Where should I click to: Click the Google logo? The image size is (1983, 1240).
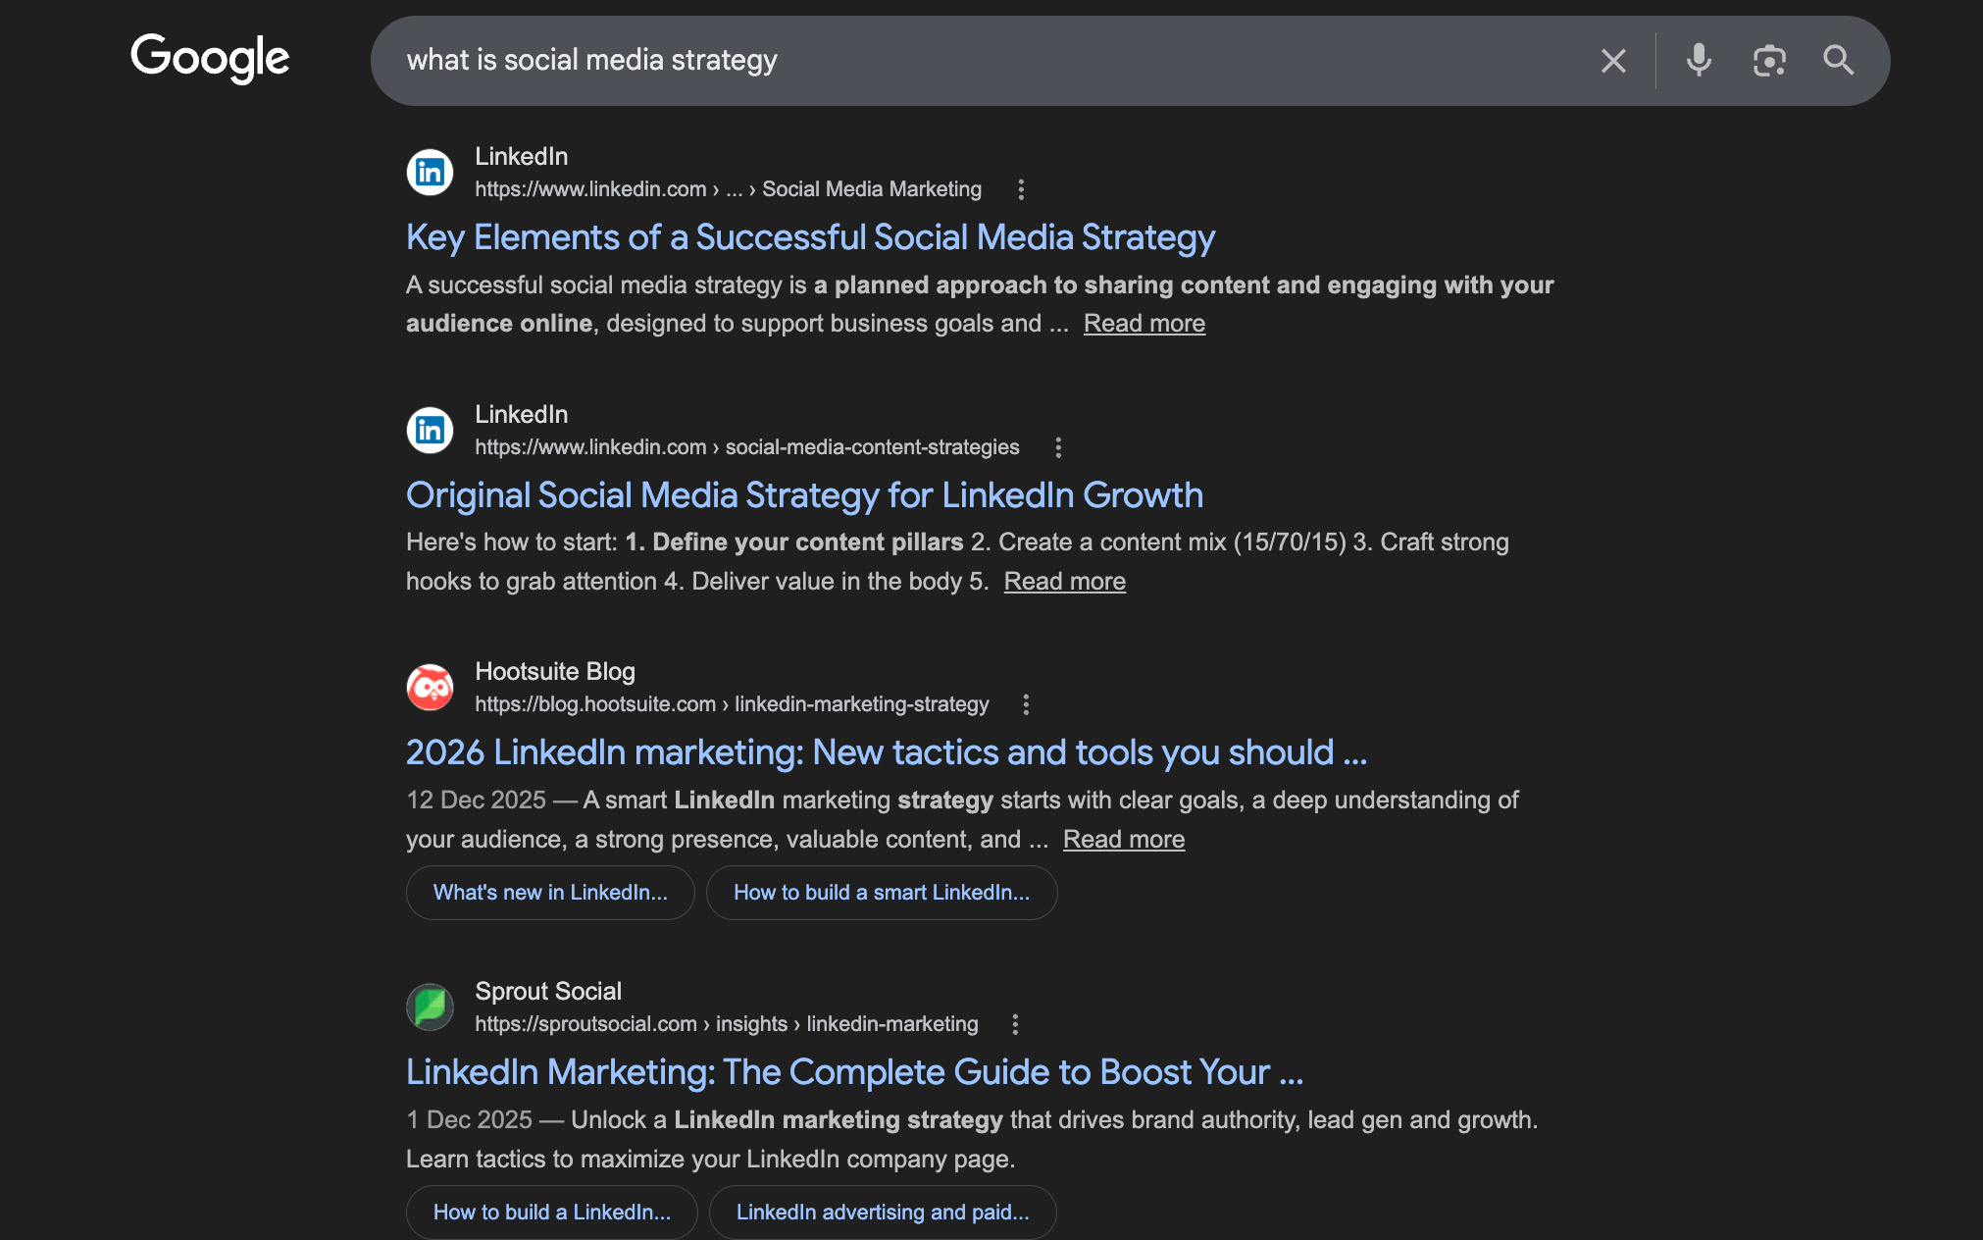pyautogui.click(x=210, y=59)
